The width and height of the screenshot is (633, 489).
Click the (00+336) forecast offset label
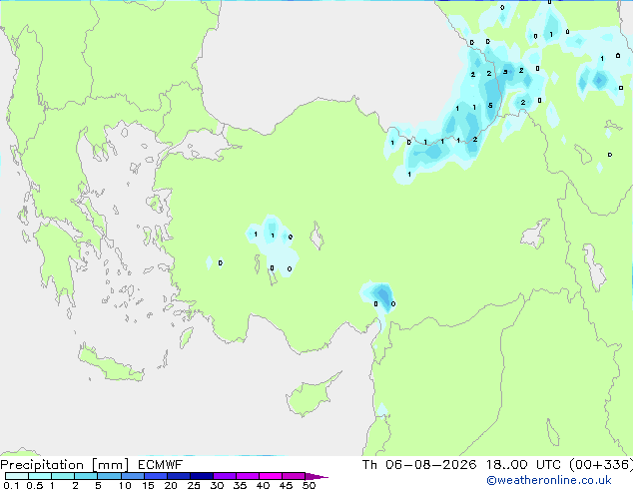[601, 465]
